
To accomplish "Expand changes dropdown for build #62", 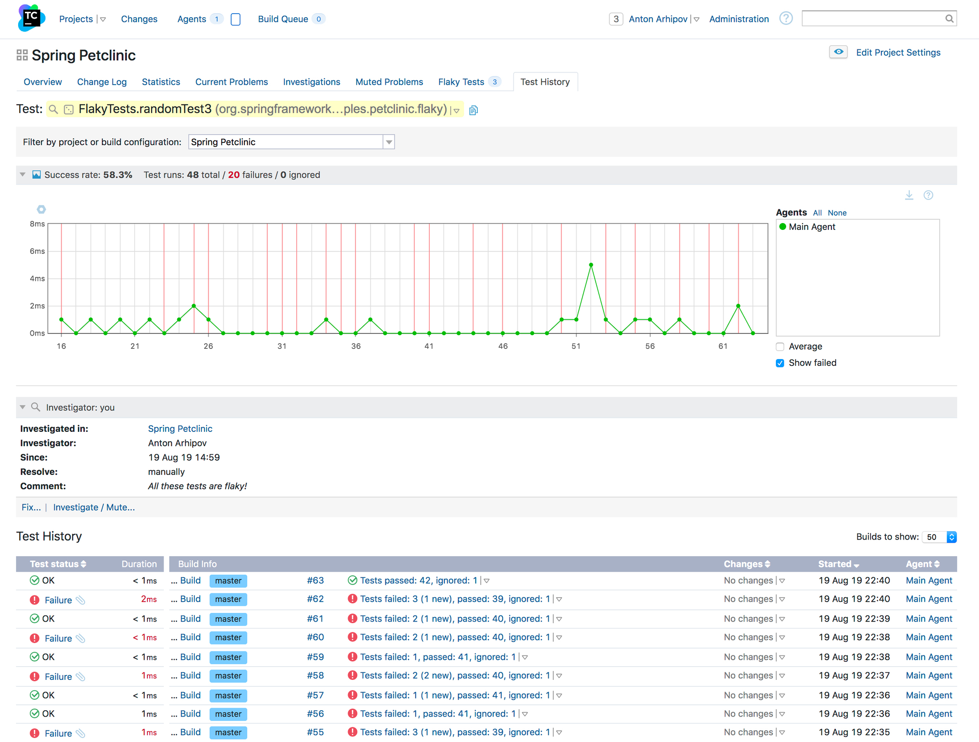I will (x=782, y=600).
